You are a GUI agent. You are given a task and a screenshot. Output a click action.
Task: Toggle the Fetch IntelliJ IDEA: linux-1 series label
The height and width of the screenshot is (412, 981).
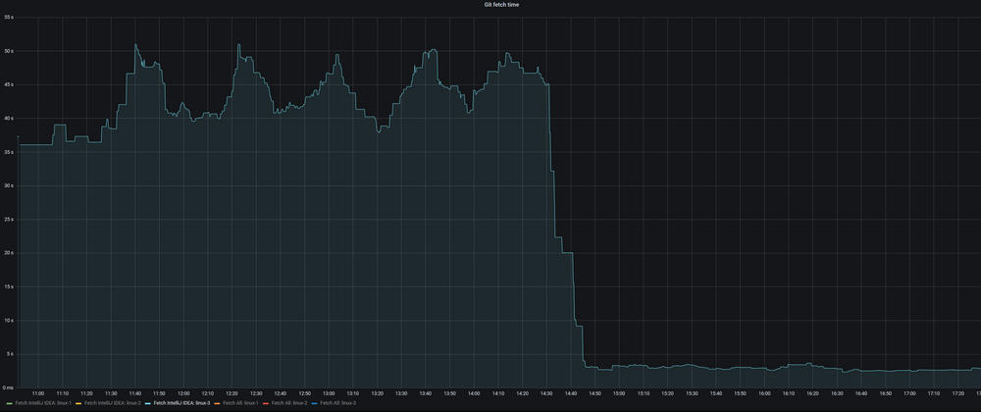coord(43,403)
